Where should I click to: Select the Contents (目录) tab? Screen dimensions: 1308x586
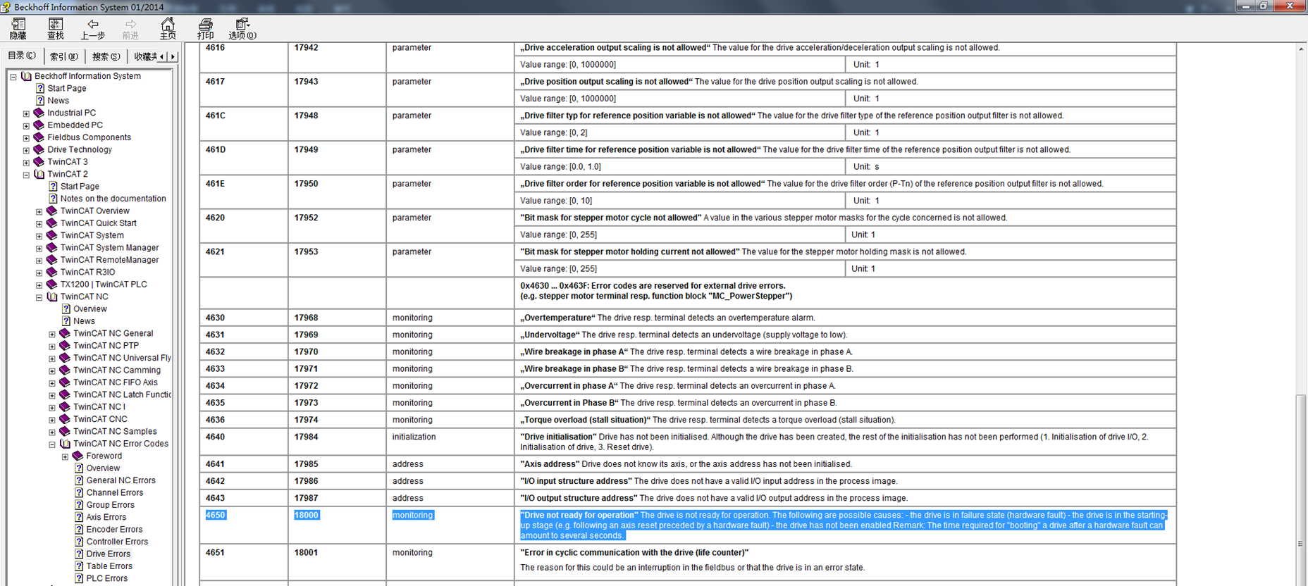click(22, 56)
